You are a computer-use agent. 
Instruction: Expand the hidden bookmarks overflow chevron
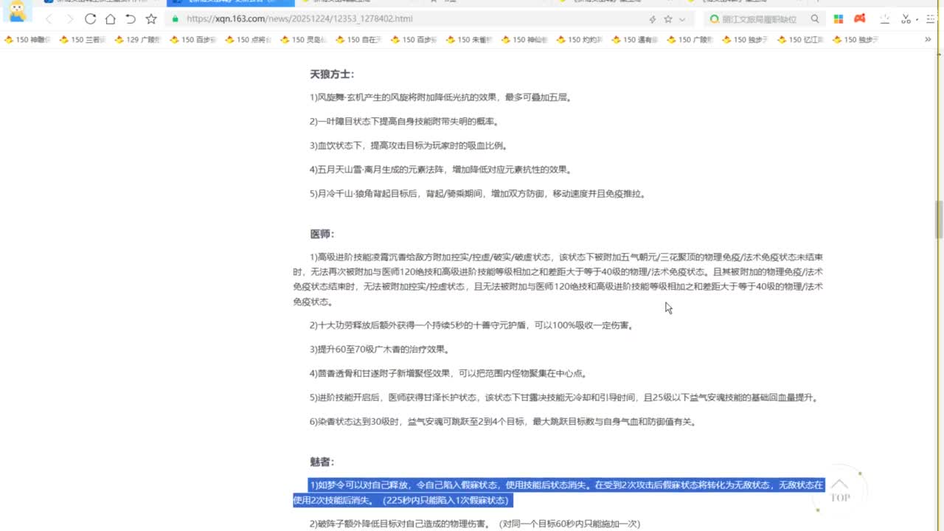point(928,40)
